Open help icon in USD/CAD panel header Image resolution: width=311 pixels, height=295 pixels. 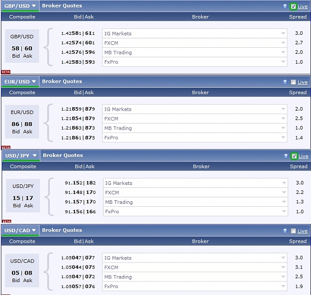click(285, 231)
